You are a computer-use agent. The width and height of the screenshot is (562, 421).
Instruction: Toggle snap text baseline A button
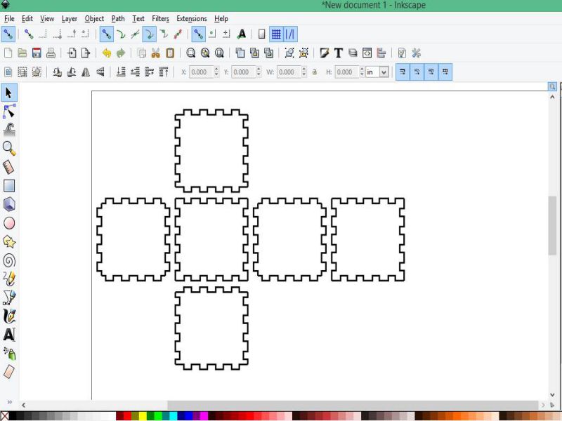[242, 34]
